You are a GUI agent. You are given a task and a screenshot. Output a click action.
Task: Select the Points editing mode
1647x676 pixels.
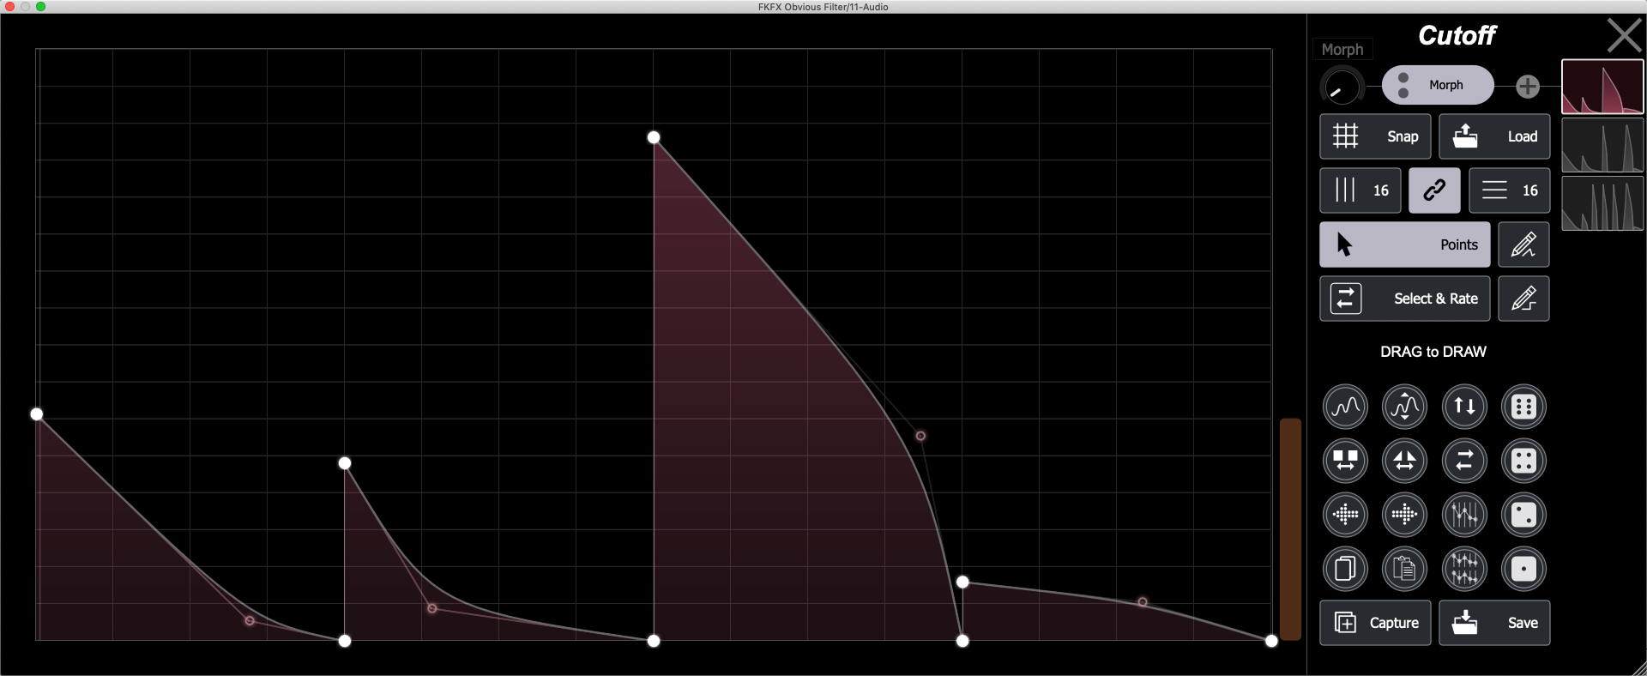coord(1405,244)
